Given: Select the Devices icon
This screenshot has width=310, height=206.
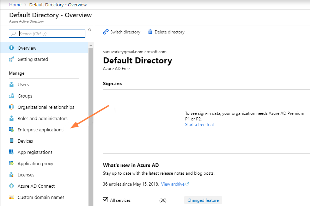Looking at the screenshot, I should coord(12,141).
